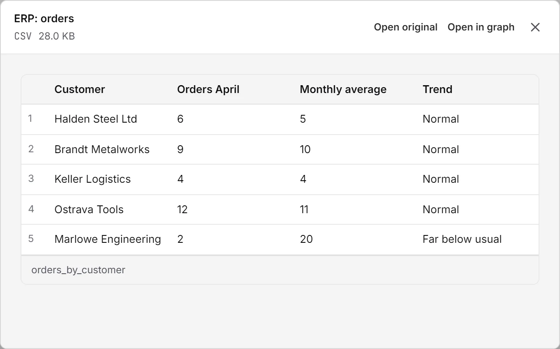Viewport: 560px width, 349px height.
Task: Select the Trend column header
Action: point(437,89)
